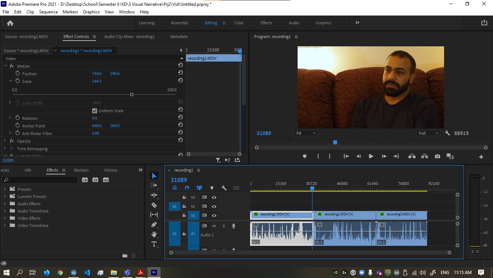Screen dimensions: 493x278
Task: Click the Export Frame camera icon
Action: [x=438, y=156]
